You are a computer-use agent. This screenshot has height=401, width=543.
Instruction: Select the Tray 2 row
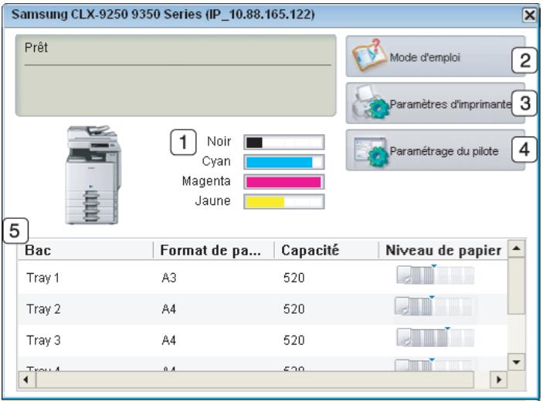(x=263, y=308)
